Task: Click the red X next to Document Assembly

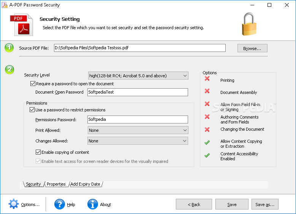Action: coord(207,91)
